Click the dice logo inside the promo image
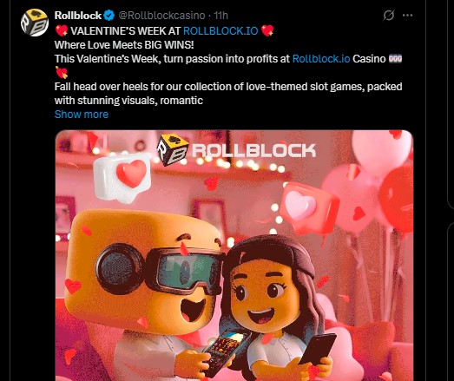Image resolution: width=454 pixels, height=381 pixels. tap(172, 149)
